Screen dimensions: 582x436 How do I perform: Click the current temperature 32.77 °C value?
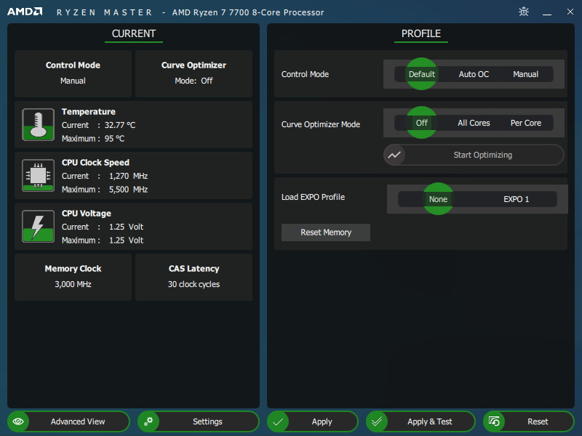[120, 125]
